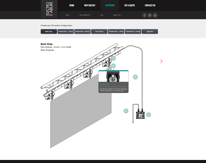This screenshot has width=206, height=163.
Task: Go to next configuration with red arrow
Action: 161,61
